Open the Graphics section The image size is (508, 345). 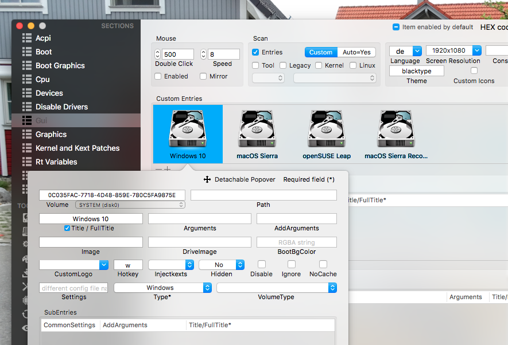click(x=76, y=134)
